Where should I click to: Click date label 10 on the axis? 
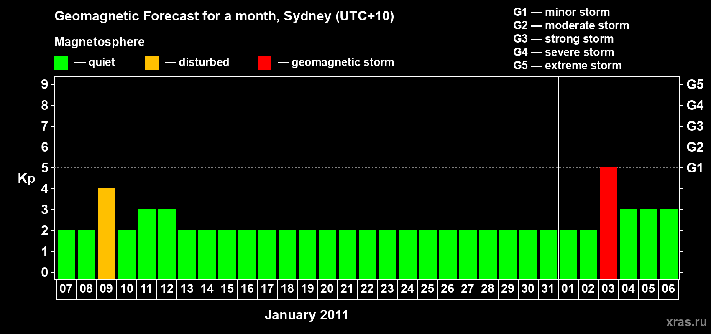pos(126,288)
